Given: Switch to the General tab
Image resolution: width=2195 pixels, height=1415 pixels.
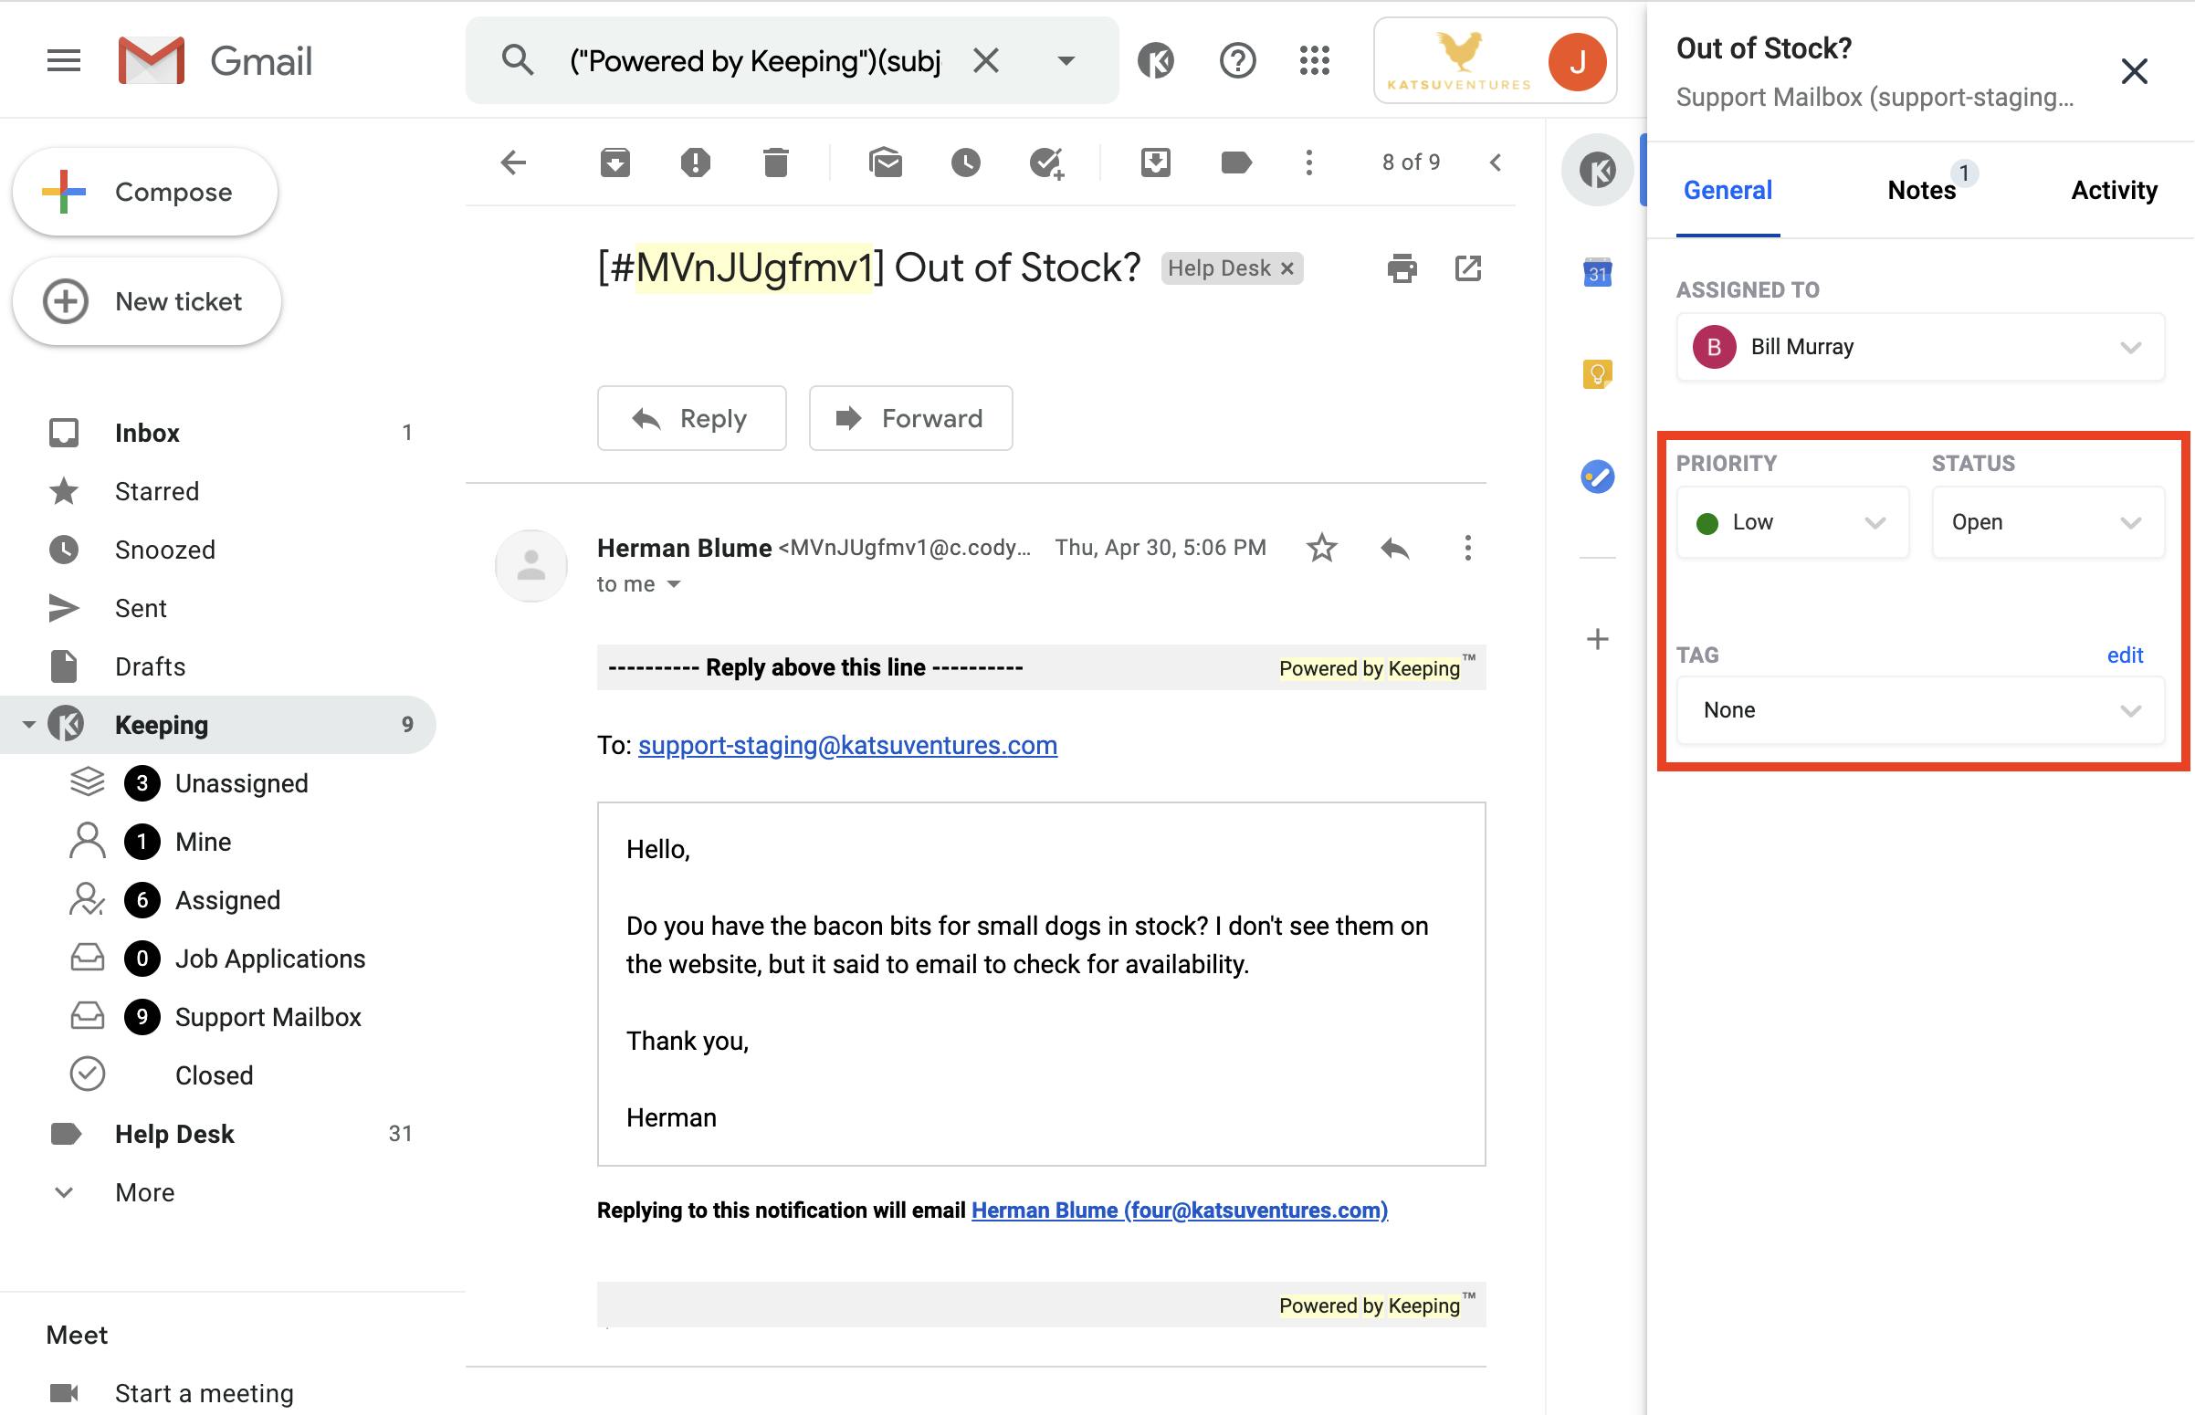Looking at the screenshot, I should coord(1728,190).
